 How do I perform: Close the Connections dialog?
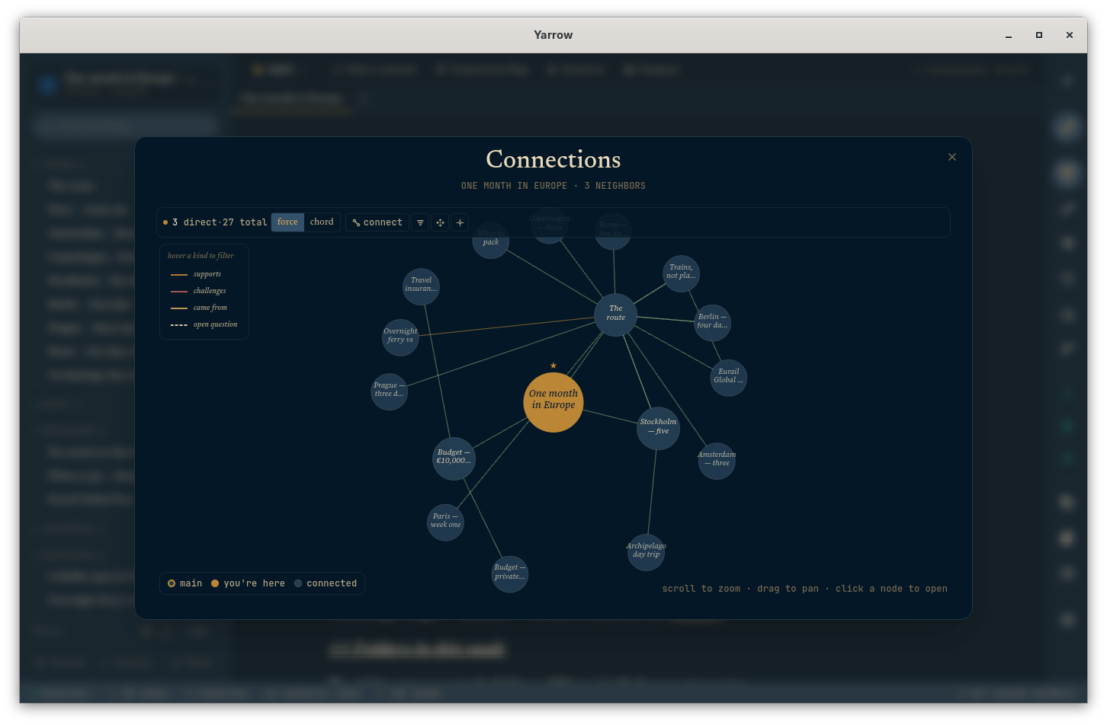tap(952, 157)
